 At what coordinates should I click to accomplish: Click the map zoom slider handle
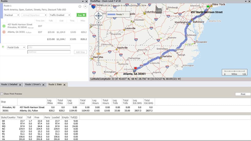pos(98,54)
